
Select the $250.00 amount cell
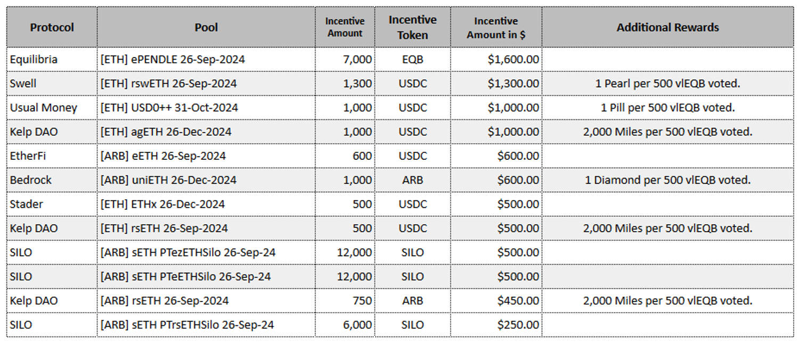click(x=518, y=325)
